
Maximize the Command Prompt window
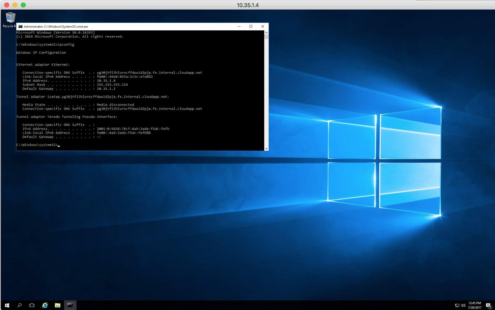251,26
